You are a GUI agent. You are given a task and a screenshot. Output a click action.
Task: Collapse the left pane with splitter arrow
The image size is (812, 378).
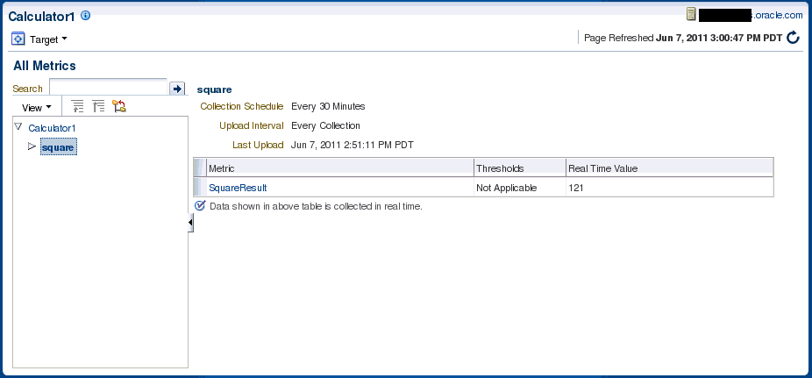click(x=190, y=223)
